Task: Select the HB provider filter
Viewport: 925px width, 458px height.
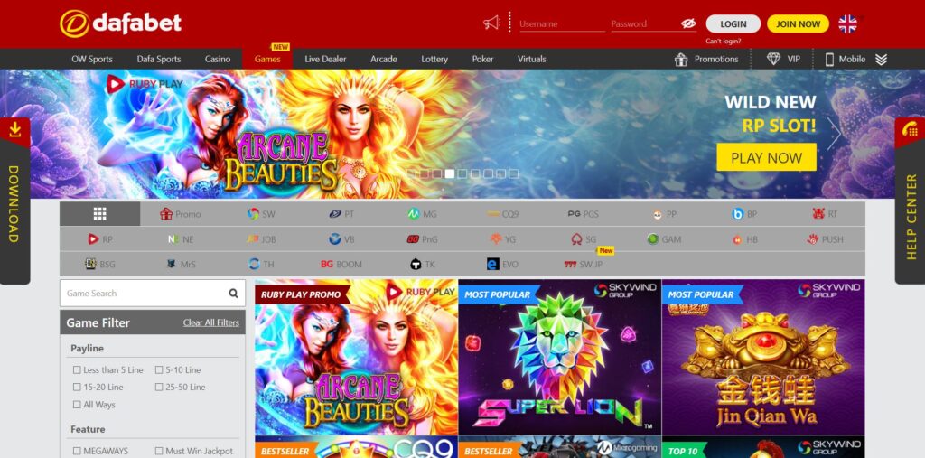Action: pyautogui.click(x=744, y=239)
